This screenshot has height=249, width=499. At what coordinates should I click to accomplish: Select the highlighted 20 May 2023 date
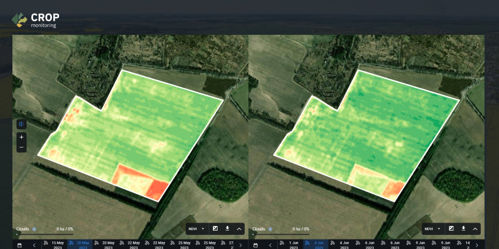point(80,245)
